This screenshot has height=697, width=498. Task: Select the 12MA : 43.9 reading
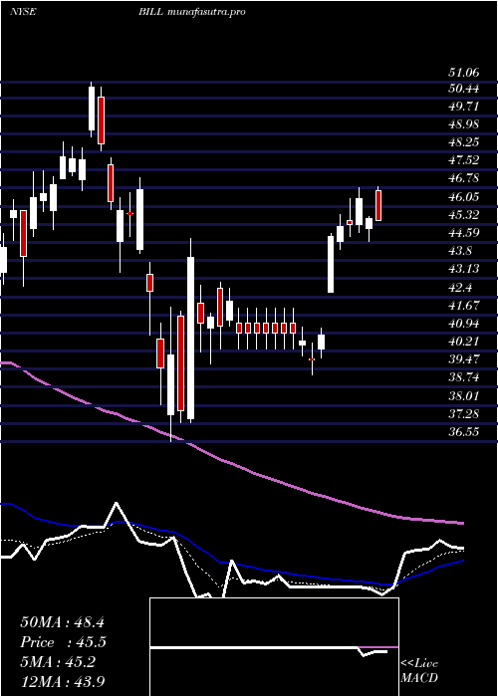coord(62,682)
